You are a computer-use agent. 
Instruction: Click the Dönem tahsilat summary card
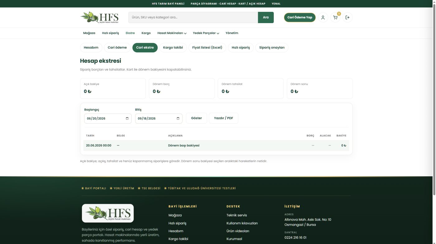251,89
